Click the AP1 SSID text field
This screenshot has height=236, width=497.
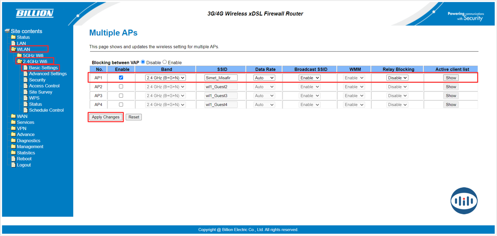(221, 78)
